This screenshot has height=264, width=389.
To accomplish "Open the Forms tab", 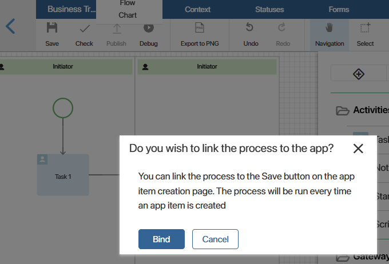I will click(339, 9).
